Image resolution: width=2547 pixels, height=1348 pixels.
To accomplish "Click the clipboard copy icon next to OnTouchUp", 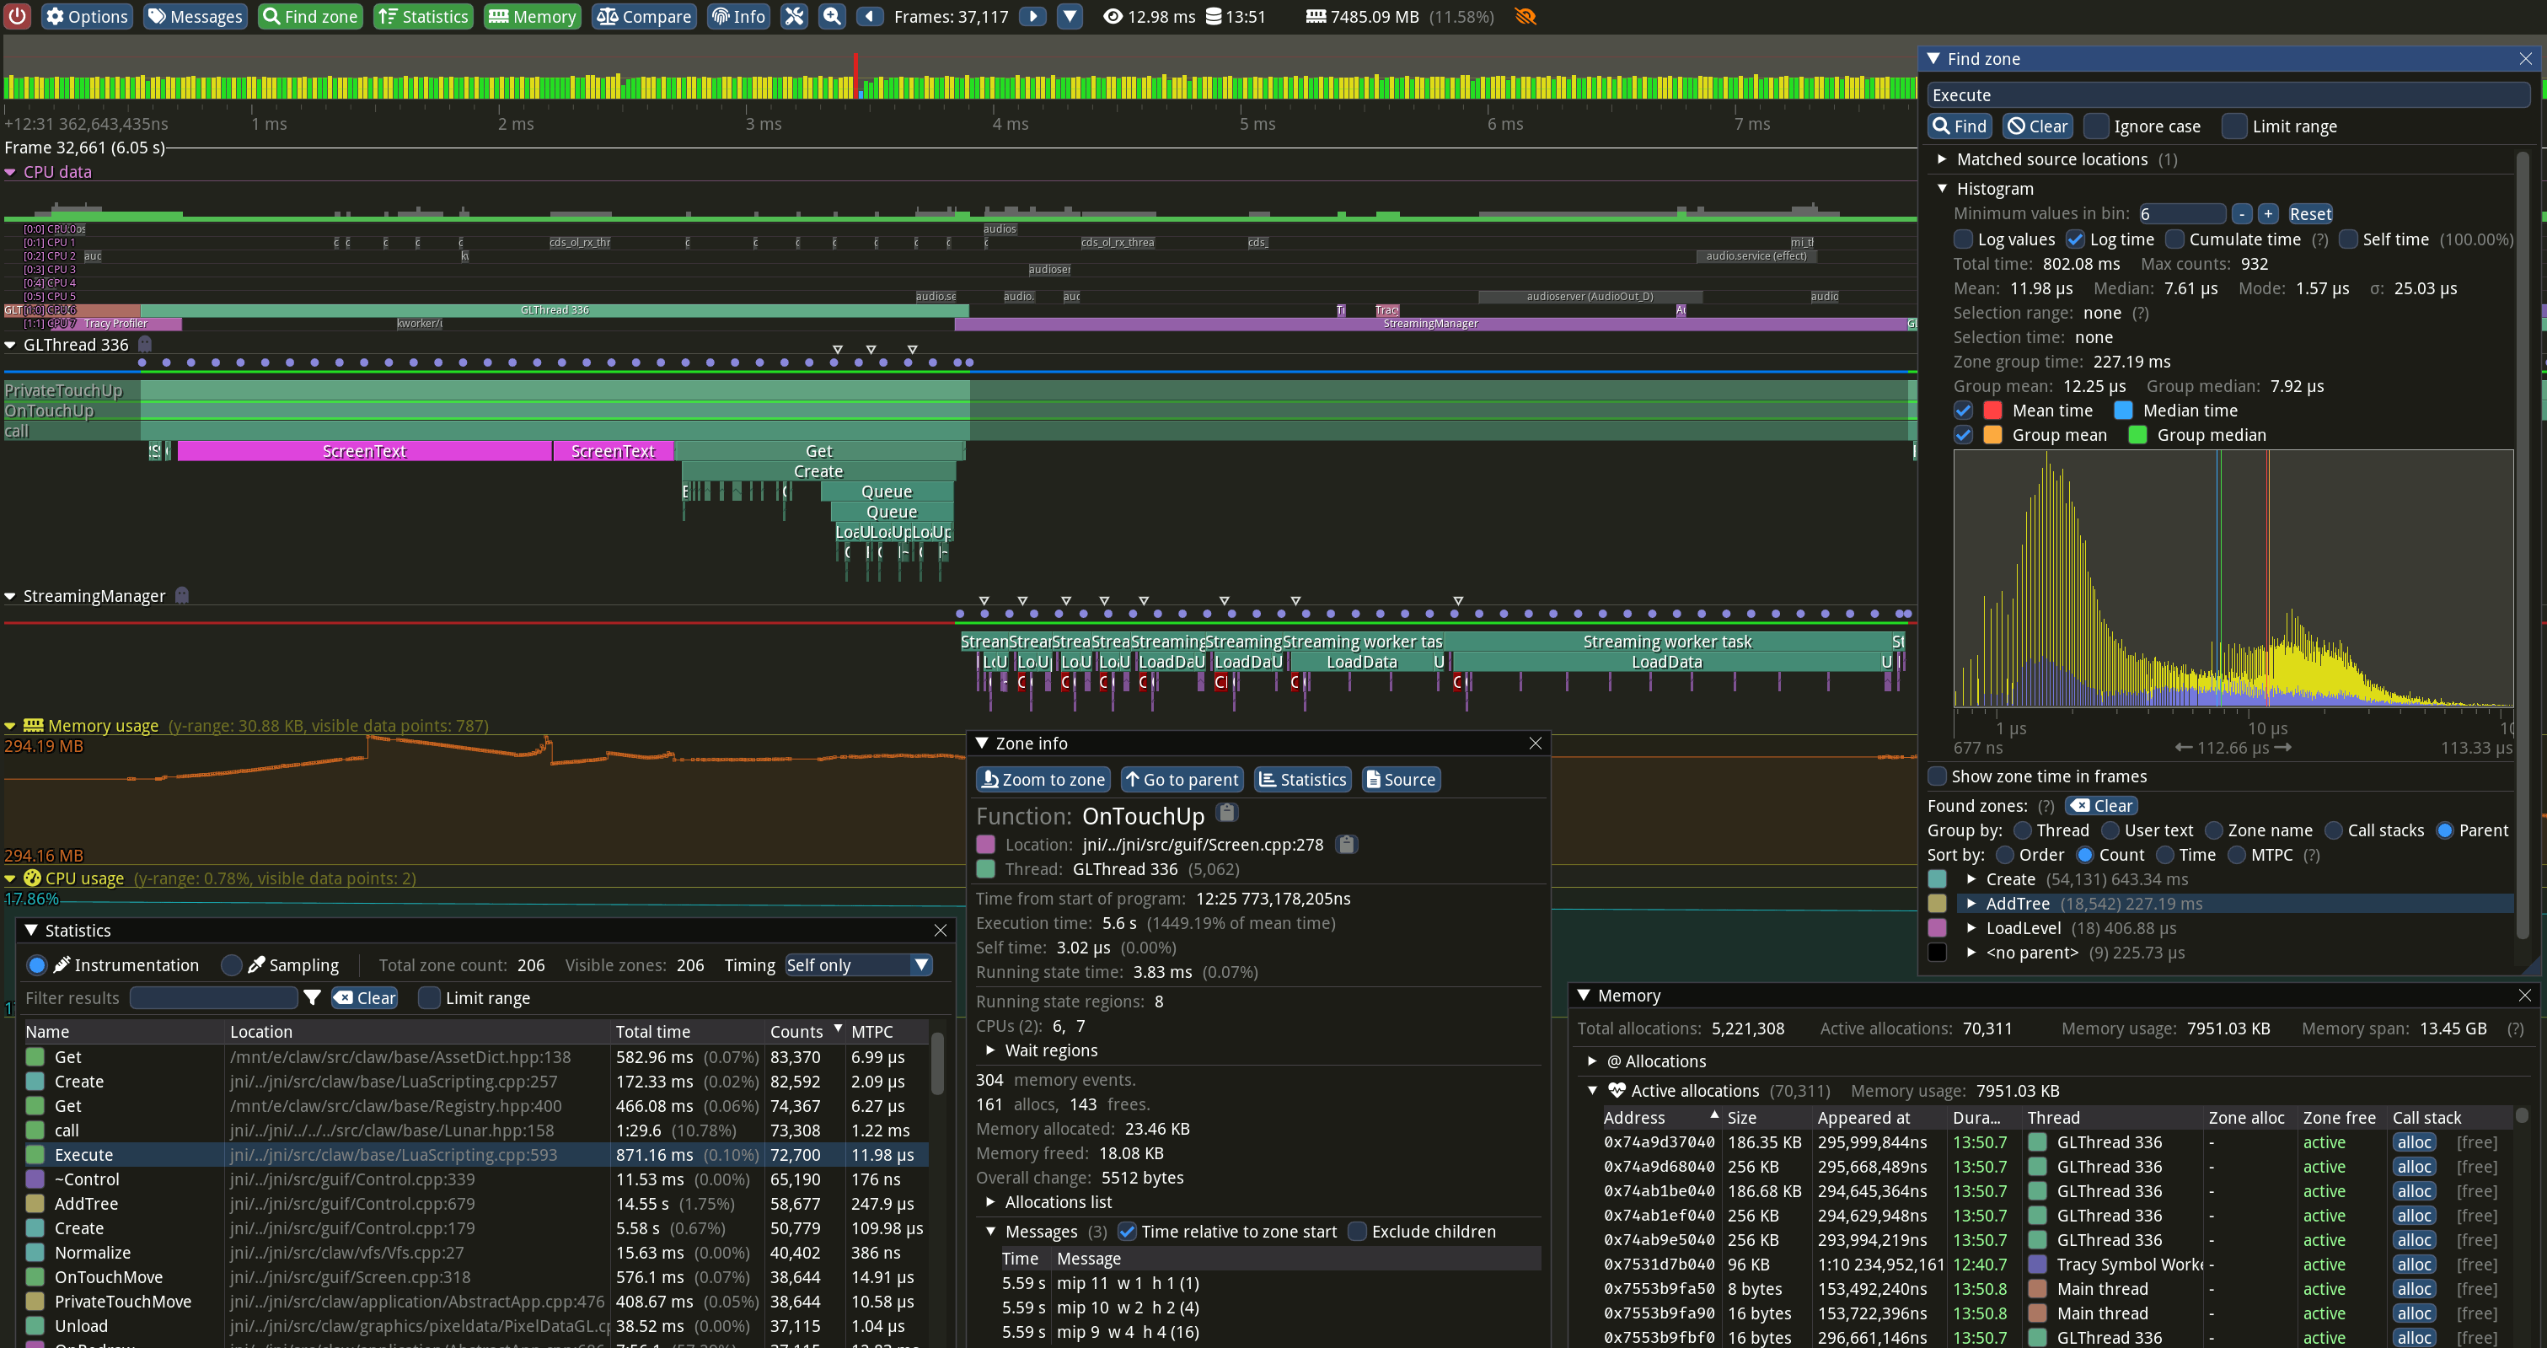I will (1226, 812).
